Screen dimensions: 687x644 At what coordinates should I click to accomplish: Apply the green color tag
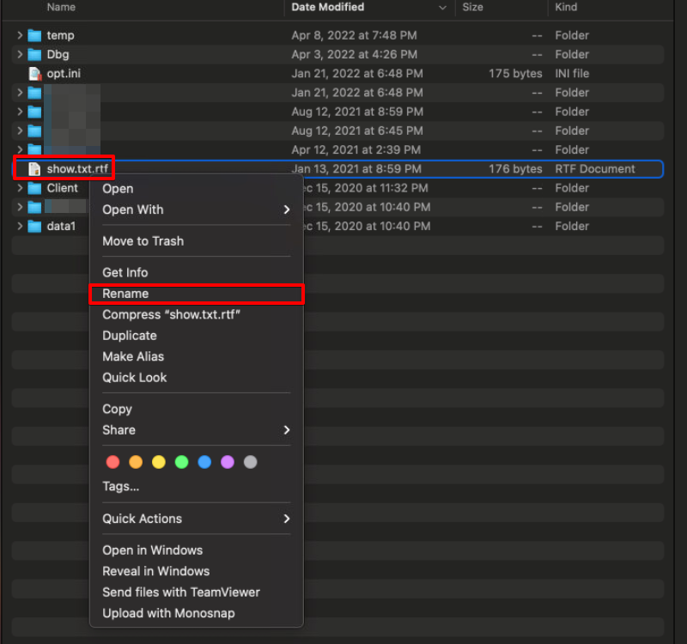coord(181,462)
